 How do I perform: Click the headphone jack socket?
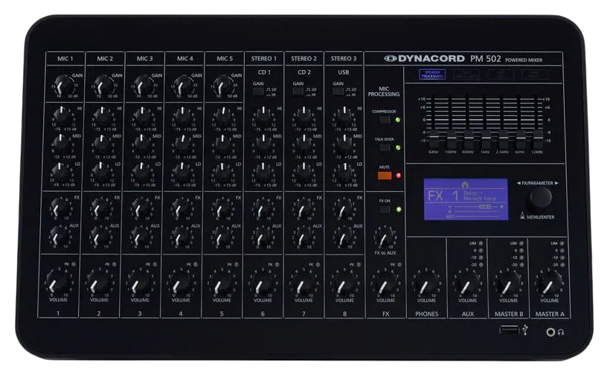coord(550,332)
